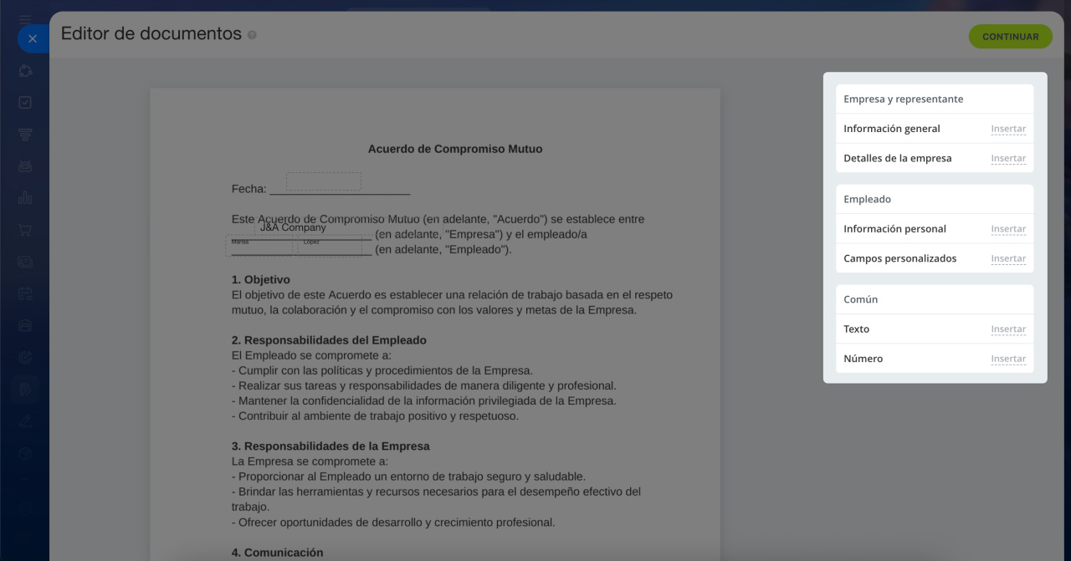Viewport: 1071px width, 561px height.
Task: Insert Campos personalizados block
Action: (x=1008, y=258)
